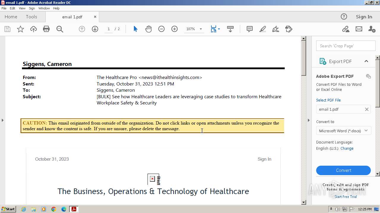Activate the Selection arrow tool
The image size is (380, 213).
point(135,29)
